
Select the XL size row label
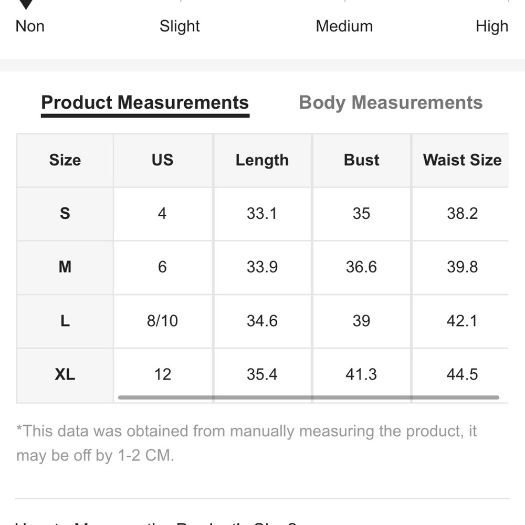point(65,374)
